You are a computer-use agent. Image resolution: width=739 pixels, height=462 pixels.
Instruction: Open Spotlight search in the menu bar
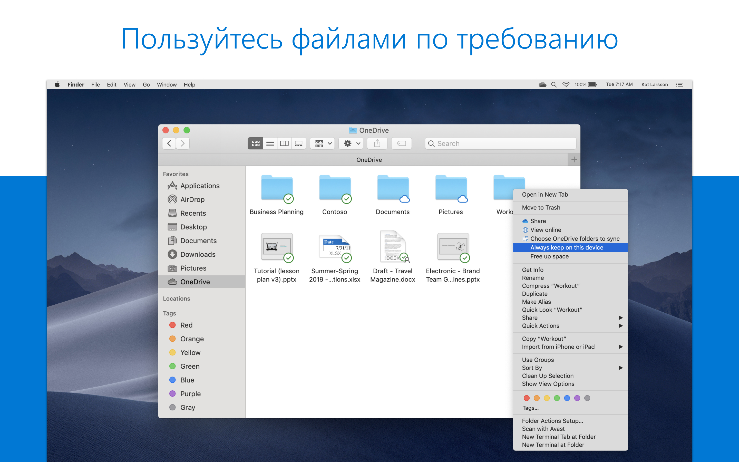pos(554,85)
